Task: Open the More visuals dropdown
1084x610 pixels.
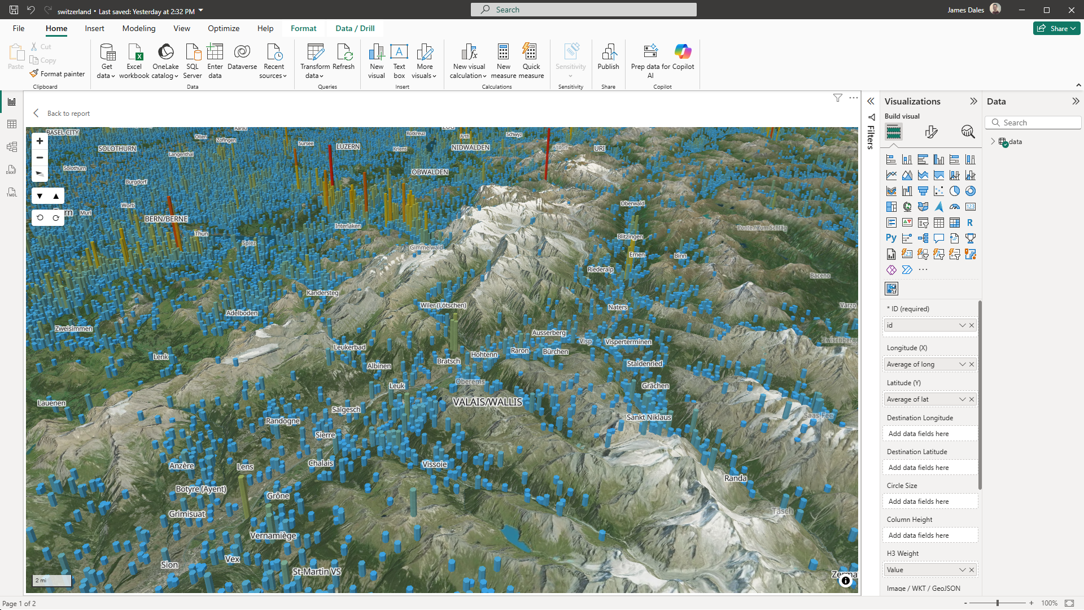Action: [425, 61]
